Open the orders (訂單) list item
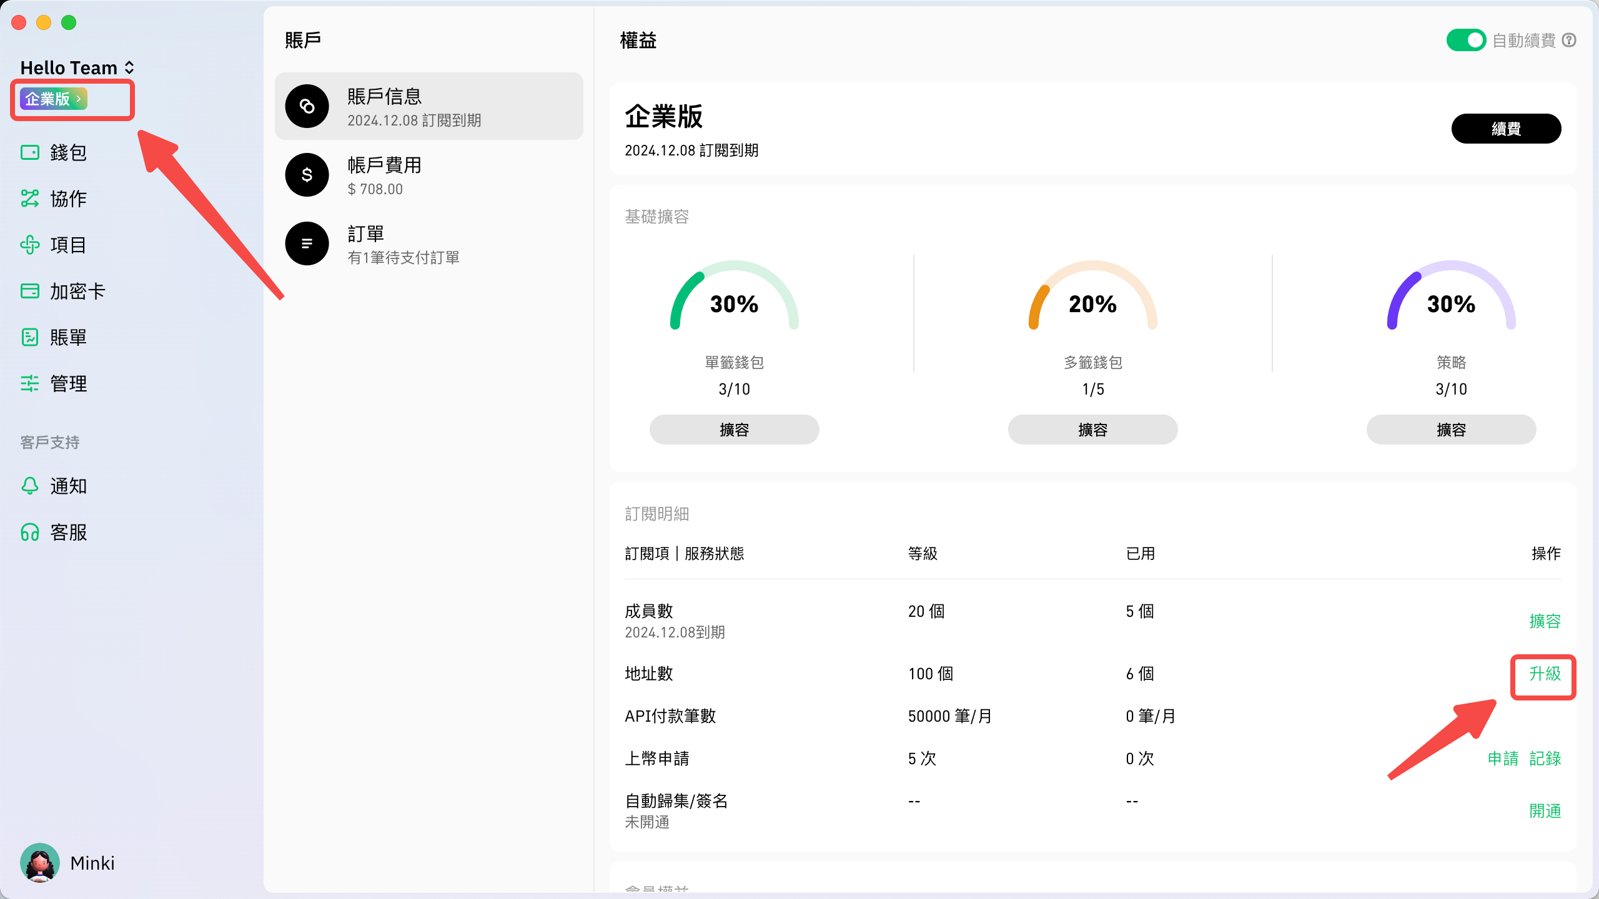This screenshot has width=1599, height=899. [428, 243]
